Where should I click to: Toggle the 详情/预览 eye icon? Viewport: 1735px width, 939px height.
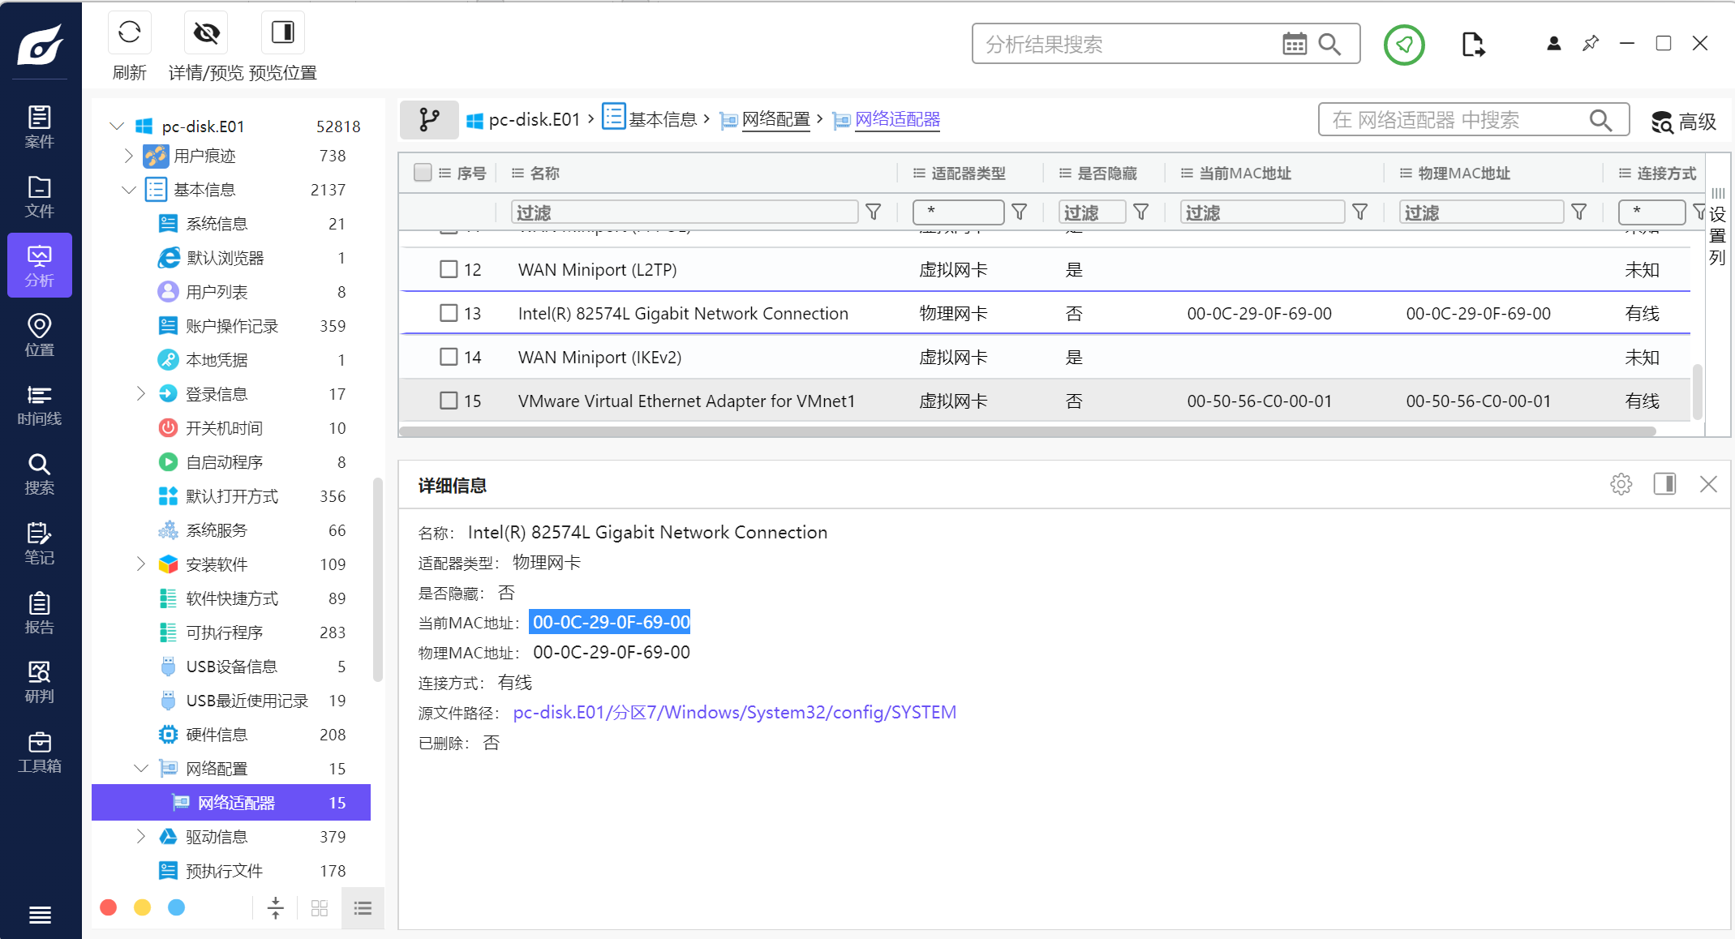tap(206, 32)
